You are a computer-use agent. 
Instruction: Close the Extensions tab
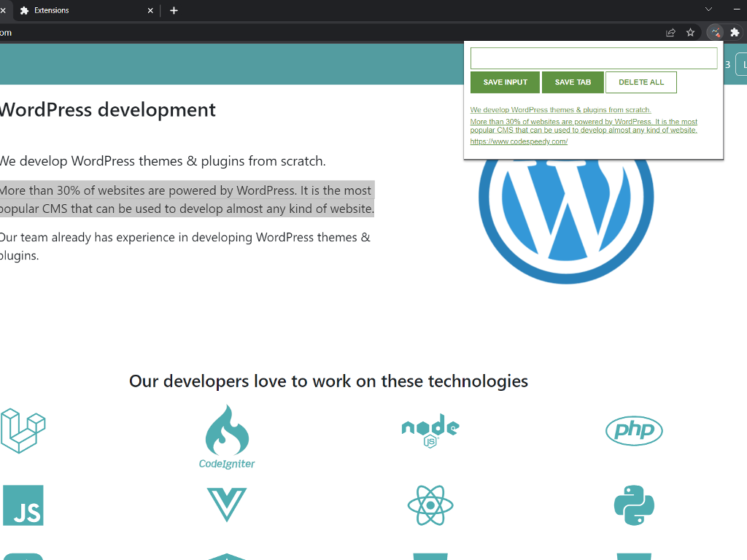click(150, 10)
